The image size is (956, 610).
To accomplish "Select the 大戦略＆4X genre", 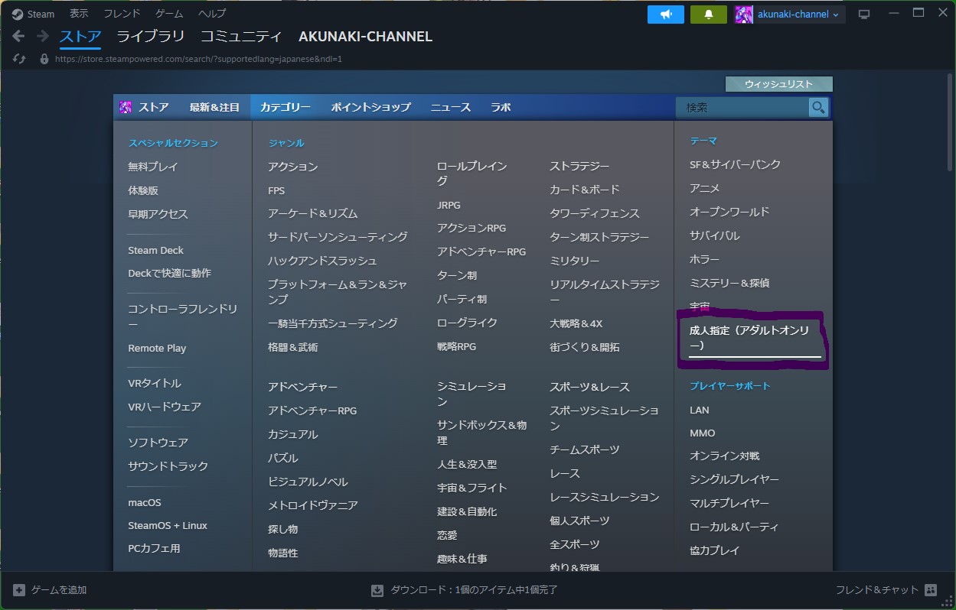I will point(576,323).
